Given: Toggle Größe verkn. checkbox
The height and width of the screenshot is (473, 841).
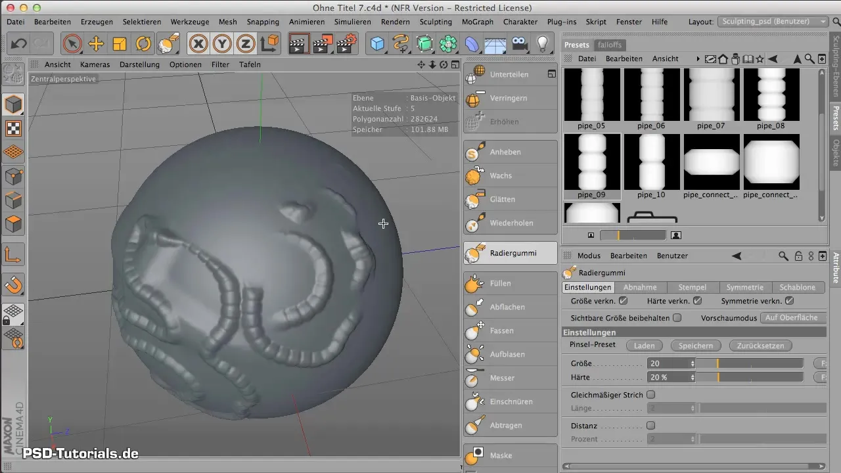Looking at the screenshot, I should click(624, 301).
